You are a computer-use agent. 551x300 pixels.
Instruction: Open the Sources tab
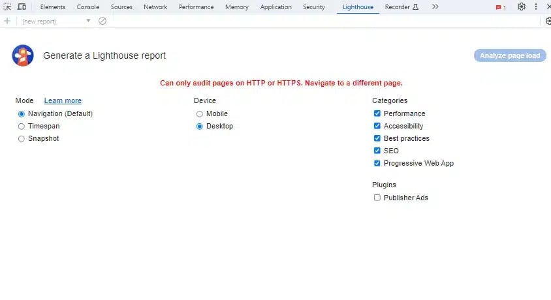point(121,7)
